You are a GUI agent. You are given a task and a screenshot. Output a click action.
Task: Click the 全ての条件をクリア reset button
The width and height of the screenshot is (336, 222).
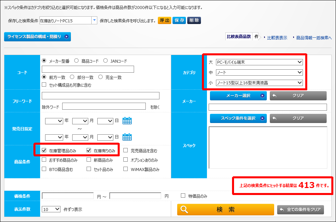(x=300, y=210)
